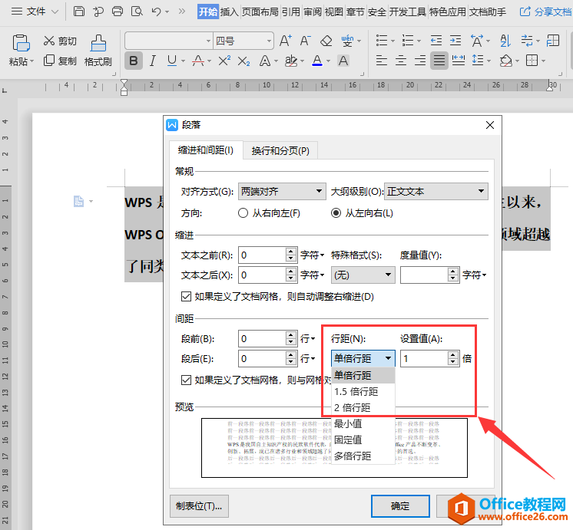Choose 2 倍行距 from list

[x=363, y=408]
